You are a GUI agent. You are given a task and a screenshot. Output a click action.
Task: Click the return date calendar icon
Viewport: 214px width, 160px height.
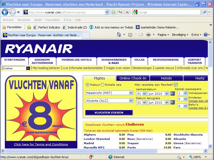pyautogui.click(x=172, y=102)
